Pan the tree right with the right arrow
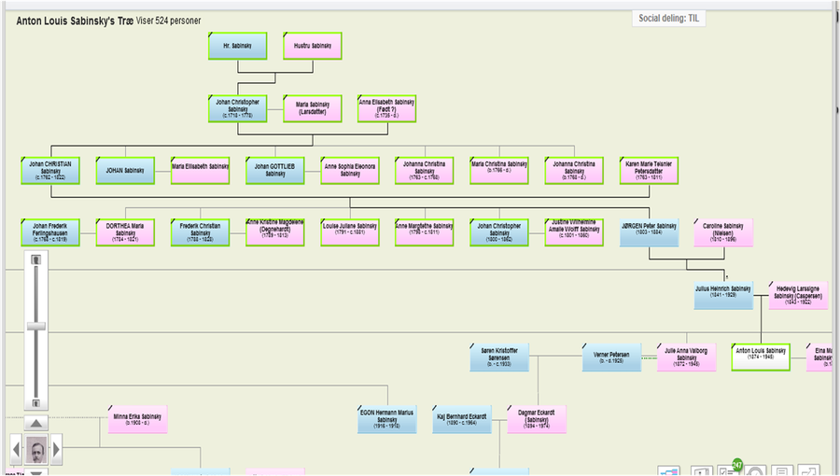 [56, 449]
